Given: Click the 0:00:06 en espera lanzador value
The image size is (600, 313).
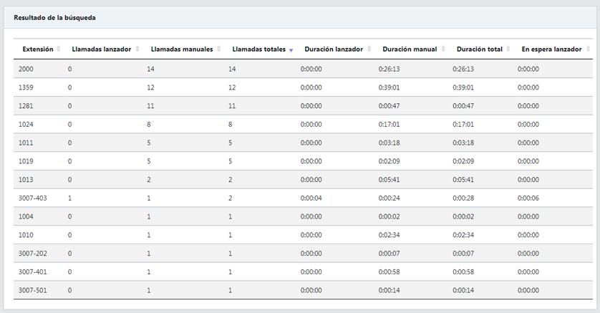Looking at the screenshot, I should (528, 198).
